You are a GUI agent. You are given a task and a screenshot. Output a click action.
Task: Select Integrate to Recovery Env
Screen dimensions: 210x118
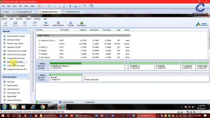17,69
